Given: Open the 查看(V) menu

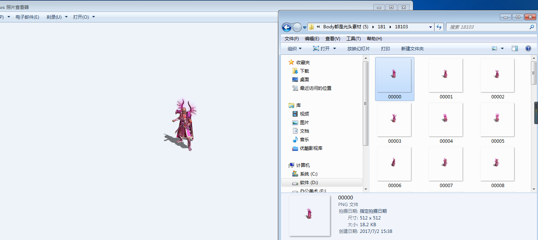Looking at the screenshot, I should point(333,39).
